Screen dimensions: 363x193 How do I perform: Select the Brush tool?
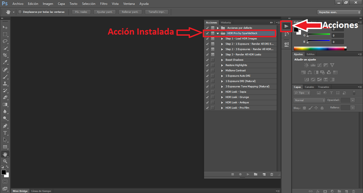5,77
